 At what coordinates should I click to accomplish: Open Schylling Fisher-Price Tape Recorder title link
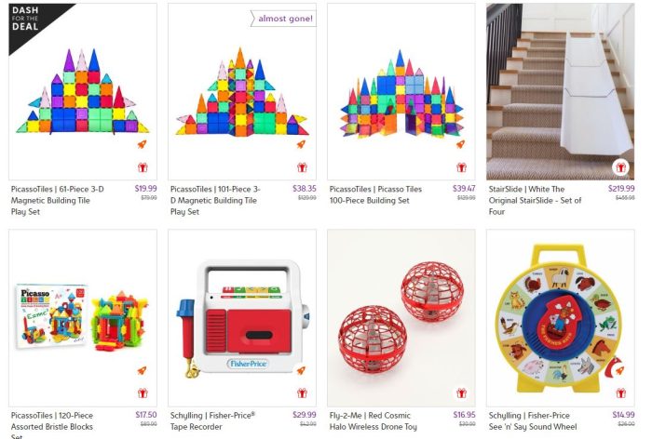pos(212,420)
